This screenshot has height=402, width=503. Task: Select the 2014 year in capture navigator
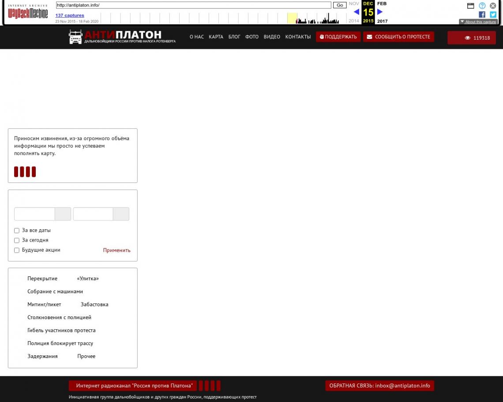354,21
